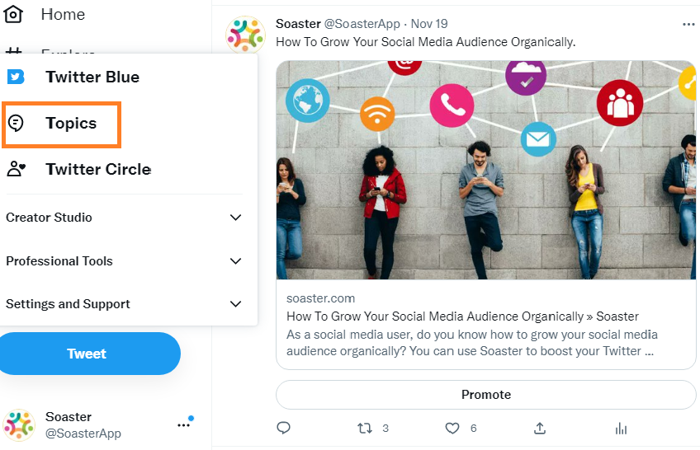Retweet the Soaster post
Image resolution: width=700 pixels, height=450 pixels.
click(x=365, y=429)
